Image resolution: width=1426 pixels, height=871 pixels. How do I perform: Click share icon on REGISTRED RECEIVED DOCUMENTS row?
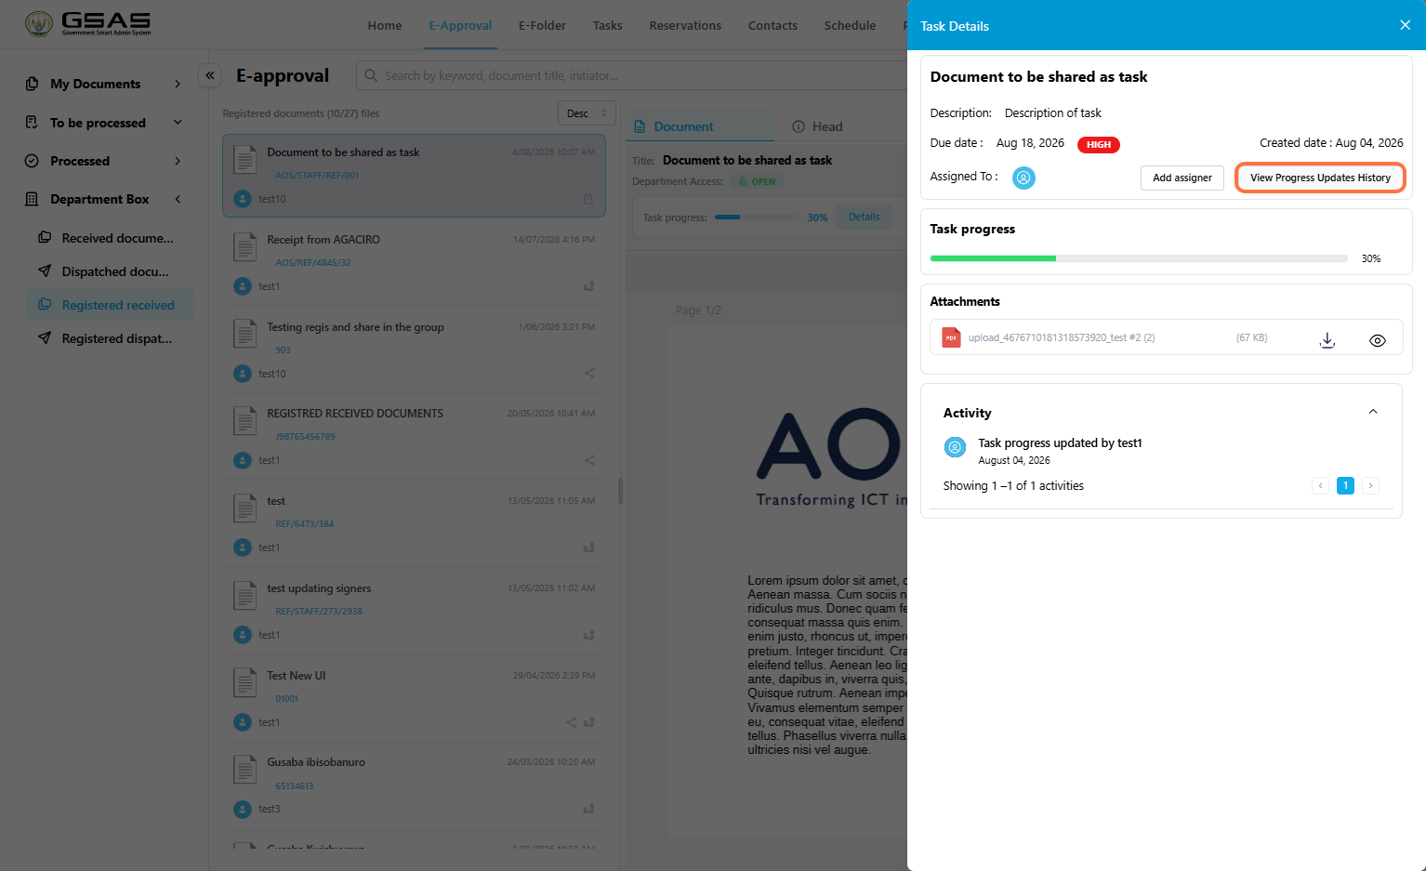point(589,460)
